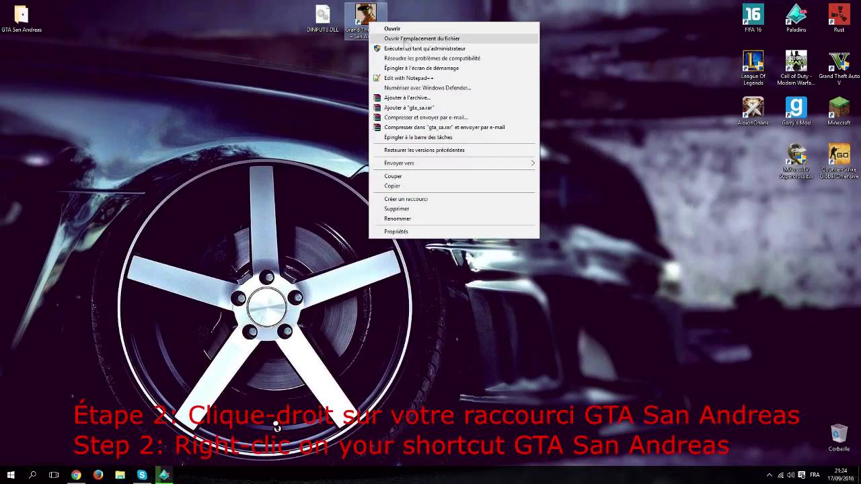The image size is (861, 484).
Task: Open the volume control in system tray
Action: [x=791, y=475]
